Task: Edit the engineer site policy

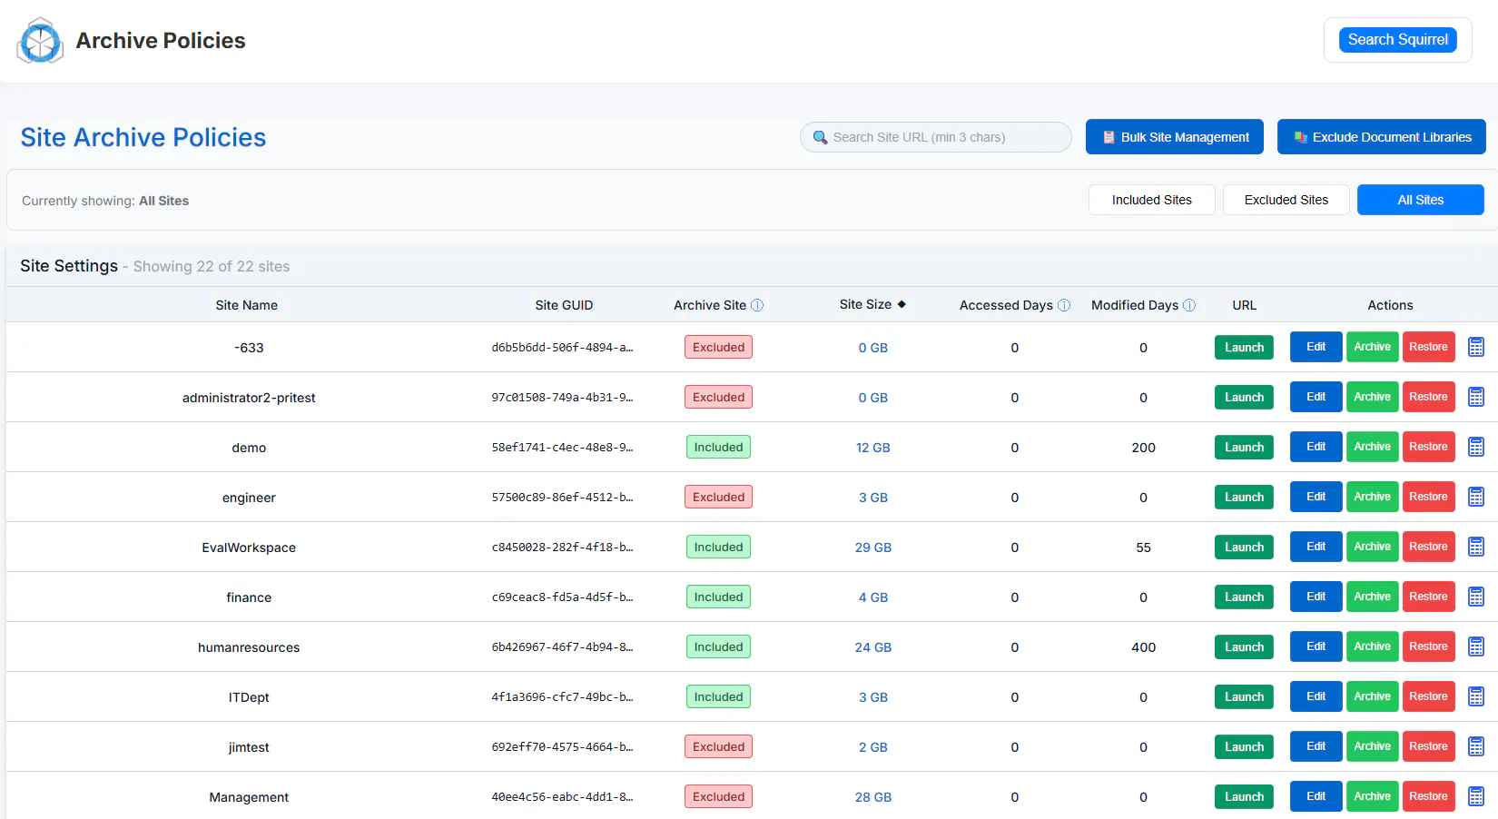Action: [1316, 497]
